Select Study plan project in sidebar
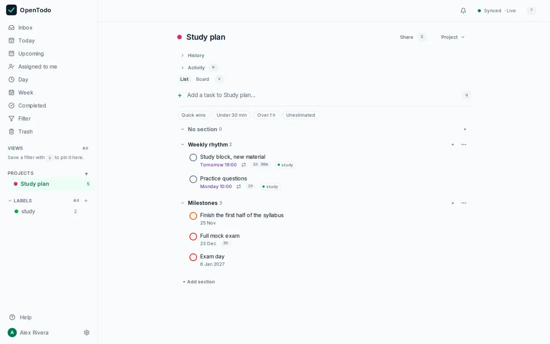550x344 pixels. click(x=51, y=184)
